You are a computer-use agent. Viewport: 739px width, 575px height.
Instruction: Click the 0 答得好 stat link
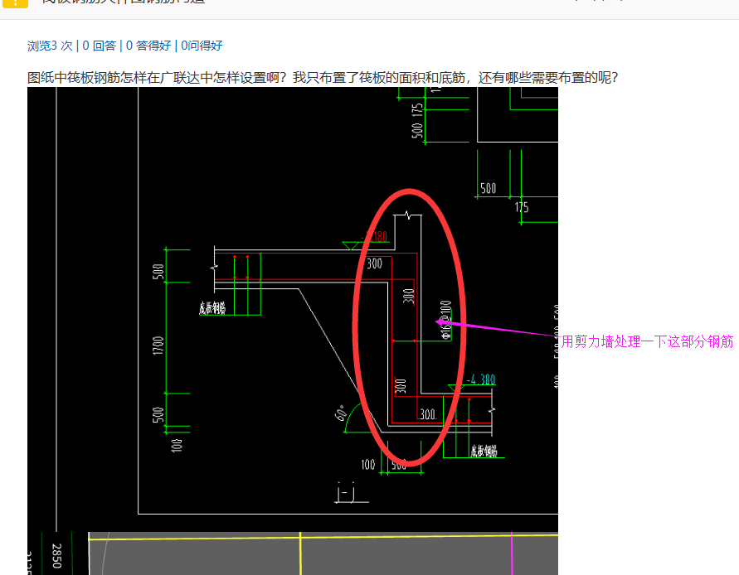point(148,46)
